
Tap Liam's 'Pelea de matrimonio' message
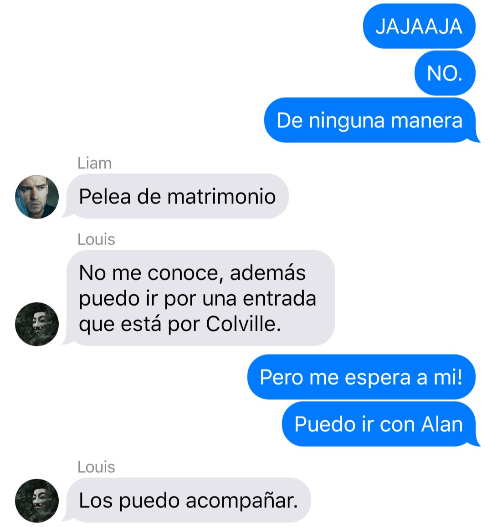(177, 196)
